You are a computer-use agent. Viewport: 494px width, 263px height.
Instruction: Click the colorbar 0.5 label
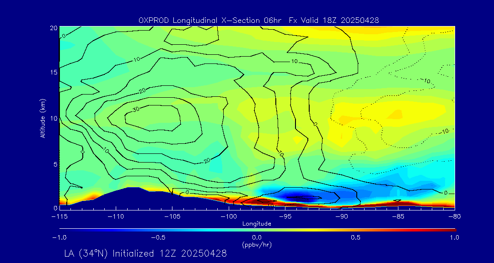tap(356, 237)
